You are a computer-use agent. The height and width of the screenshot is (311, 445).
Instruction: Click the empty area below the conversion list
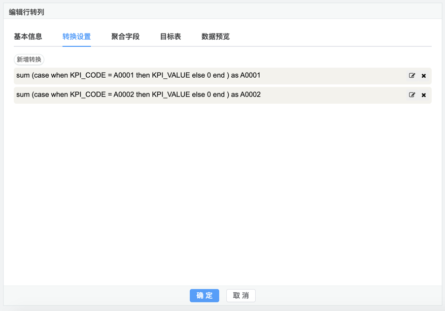(x=222, y=193)
